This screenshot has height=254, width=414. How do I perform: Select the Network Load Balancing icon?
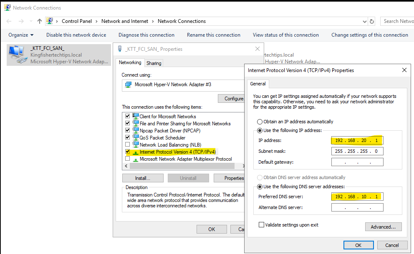click(136, 144)
